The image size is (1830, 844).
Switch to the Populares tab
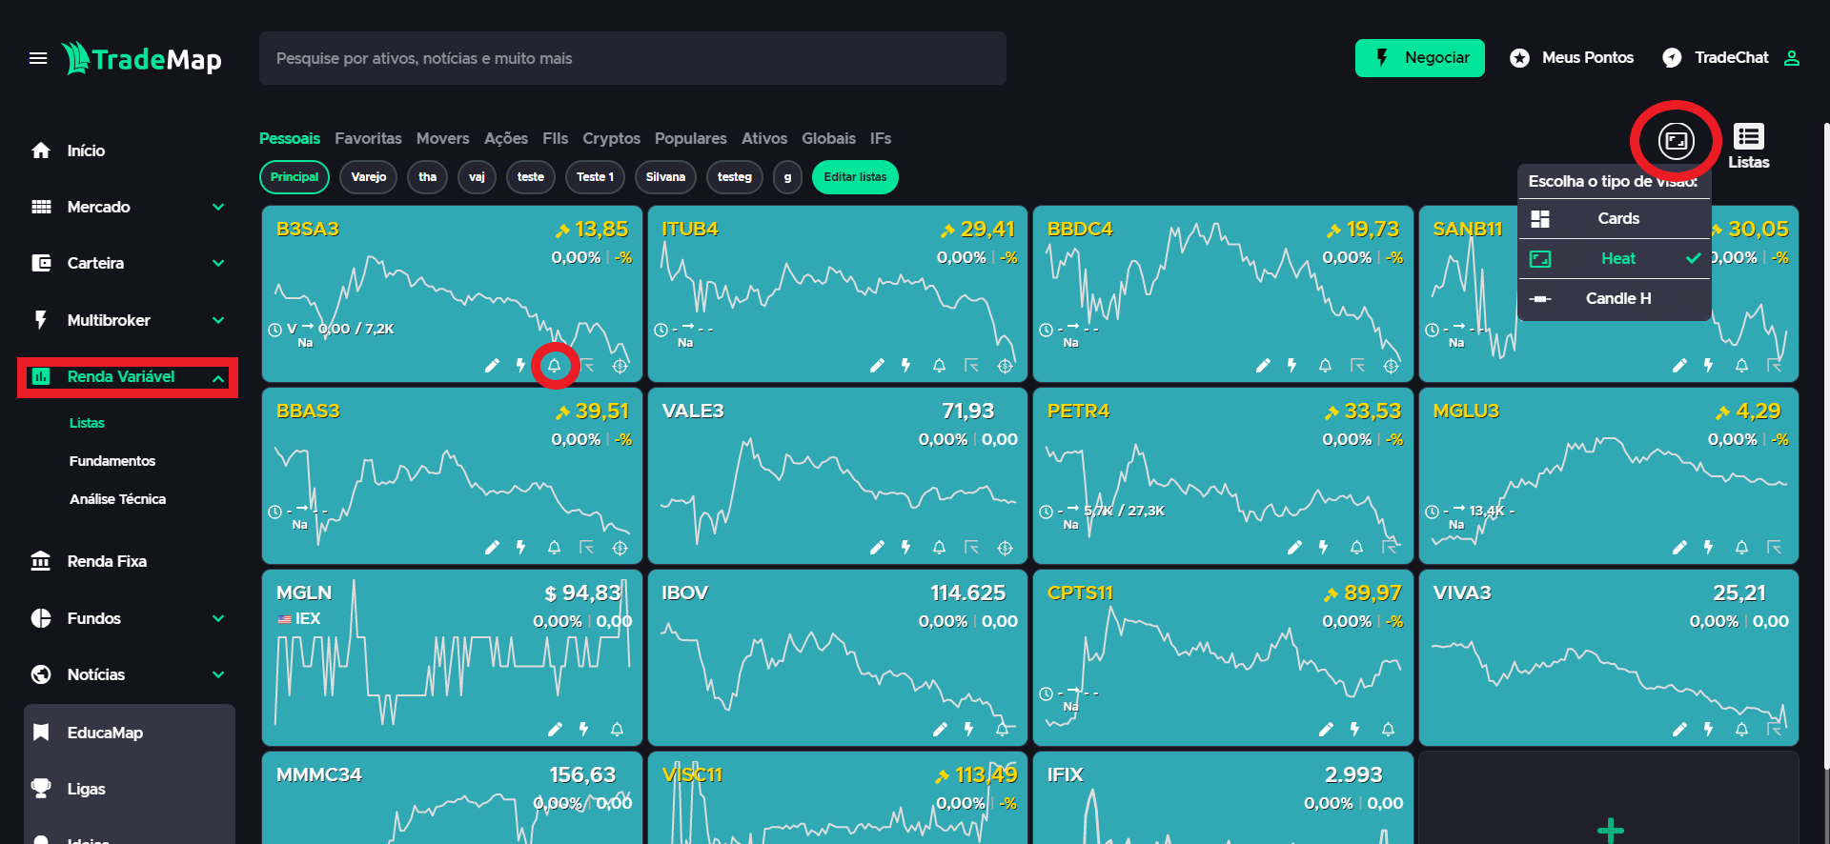(x=690, y=138)
